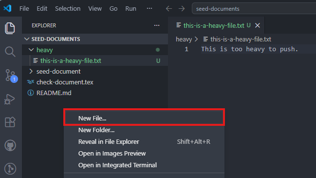Select Open in Integrated Terminal
Screen dimensions: 316x178
coord(144,165)
